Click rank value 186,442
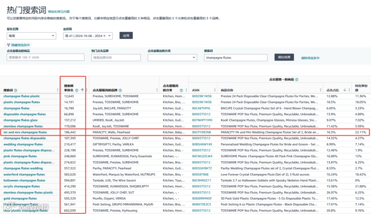 [70, 132]
